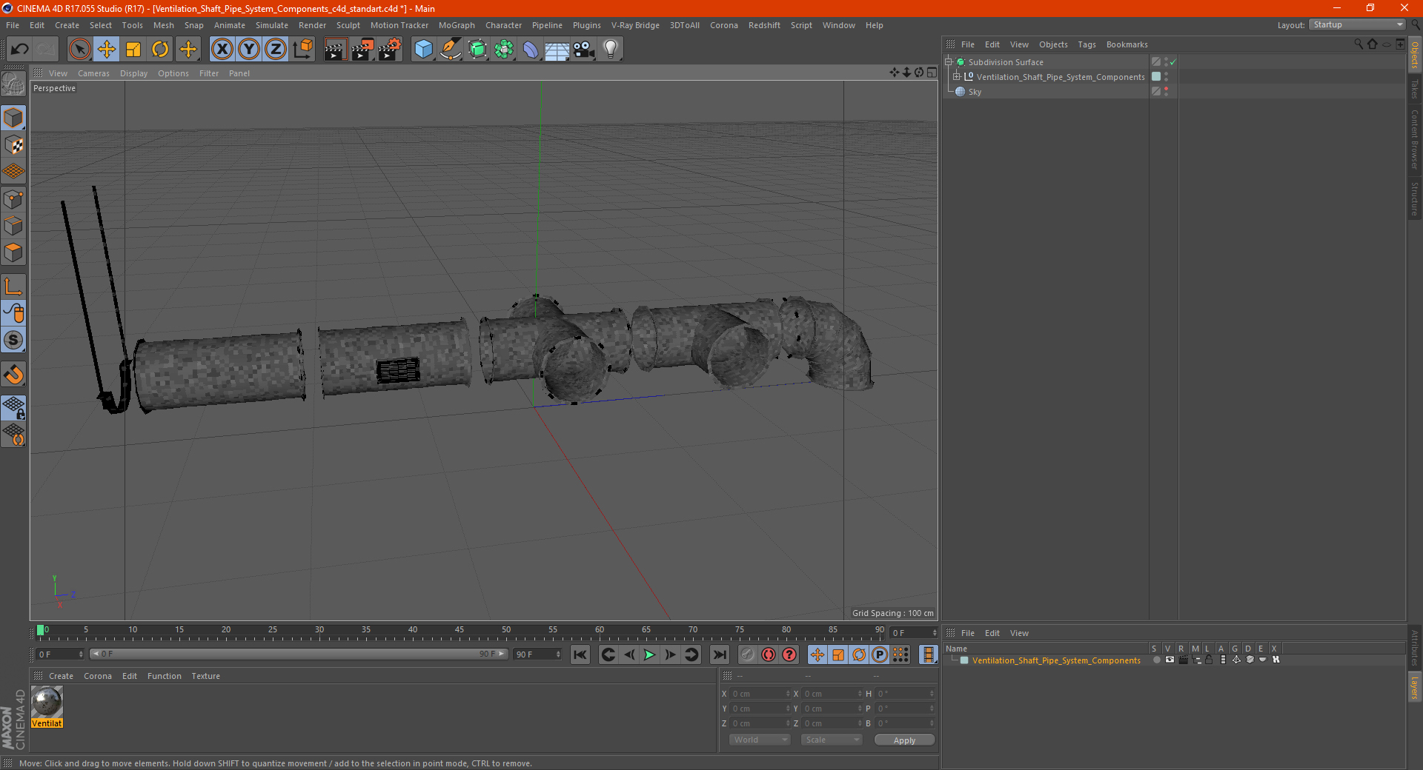Click the end frame 90 F field

(x=537, y=654)
